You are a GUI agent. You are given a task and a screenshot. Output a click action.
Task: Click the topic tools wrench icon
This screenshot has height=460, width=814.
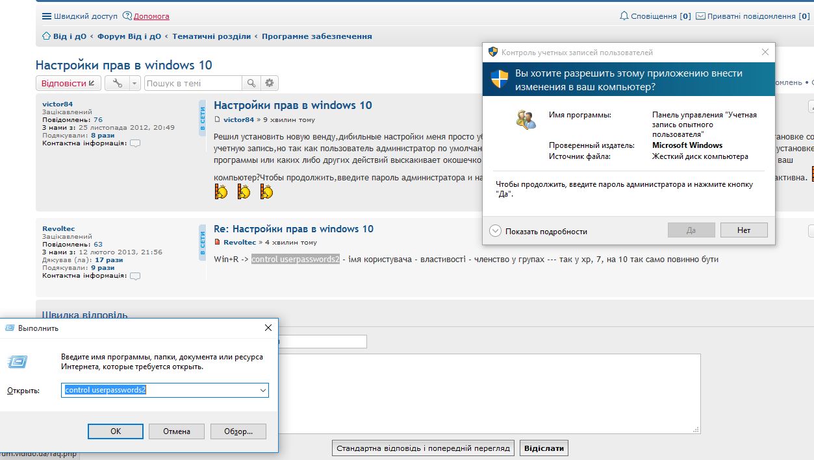[x=117, y=83]
